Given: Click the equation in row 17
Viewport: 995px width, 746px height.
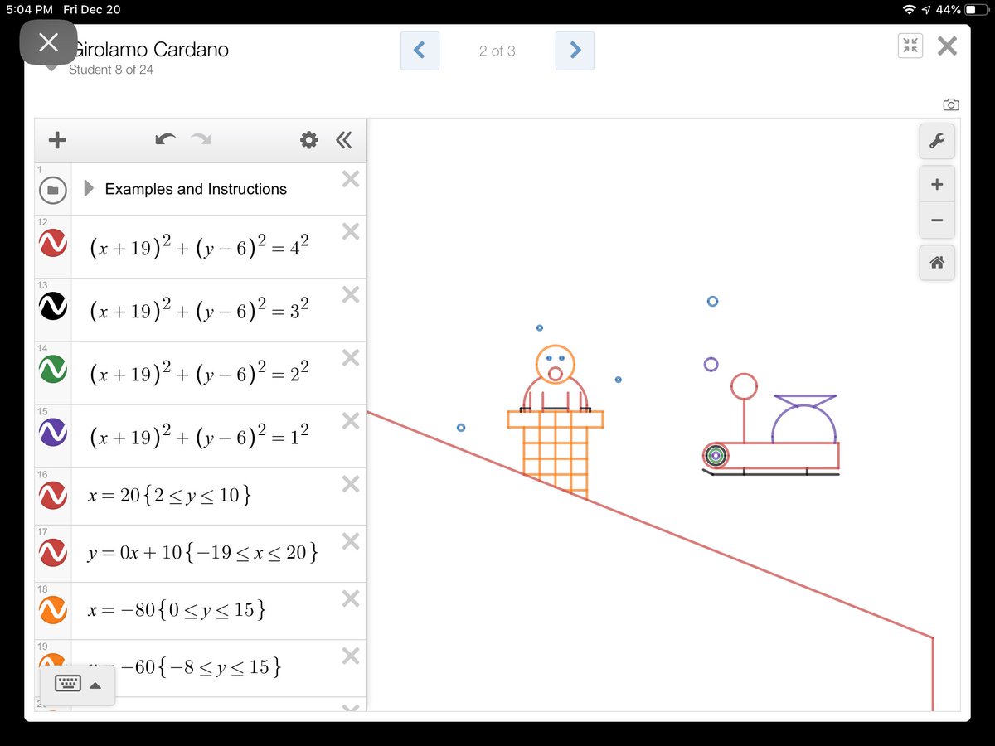Looking at the screenshot, I should (x=199, y=553).
